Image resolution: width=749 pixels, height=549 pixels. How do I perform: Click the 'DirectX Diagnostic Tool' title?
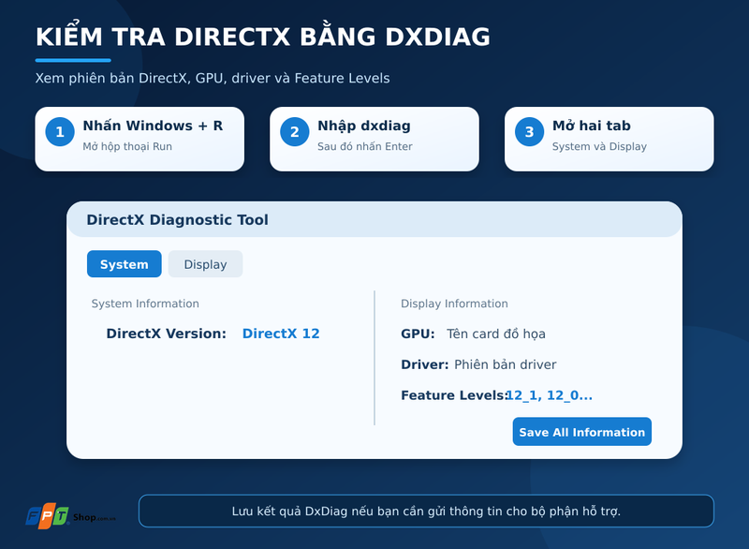click(177, 220)
